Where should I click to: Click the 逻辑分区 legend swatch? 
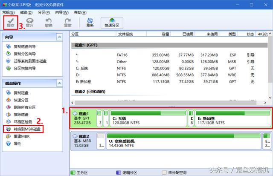point(119,173)
